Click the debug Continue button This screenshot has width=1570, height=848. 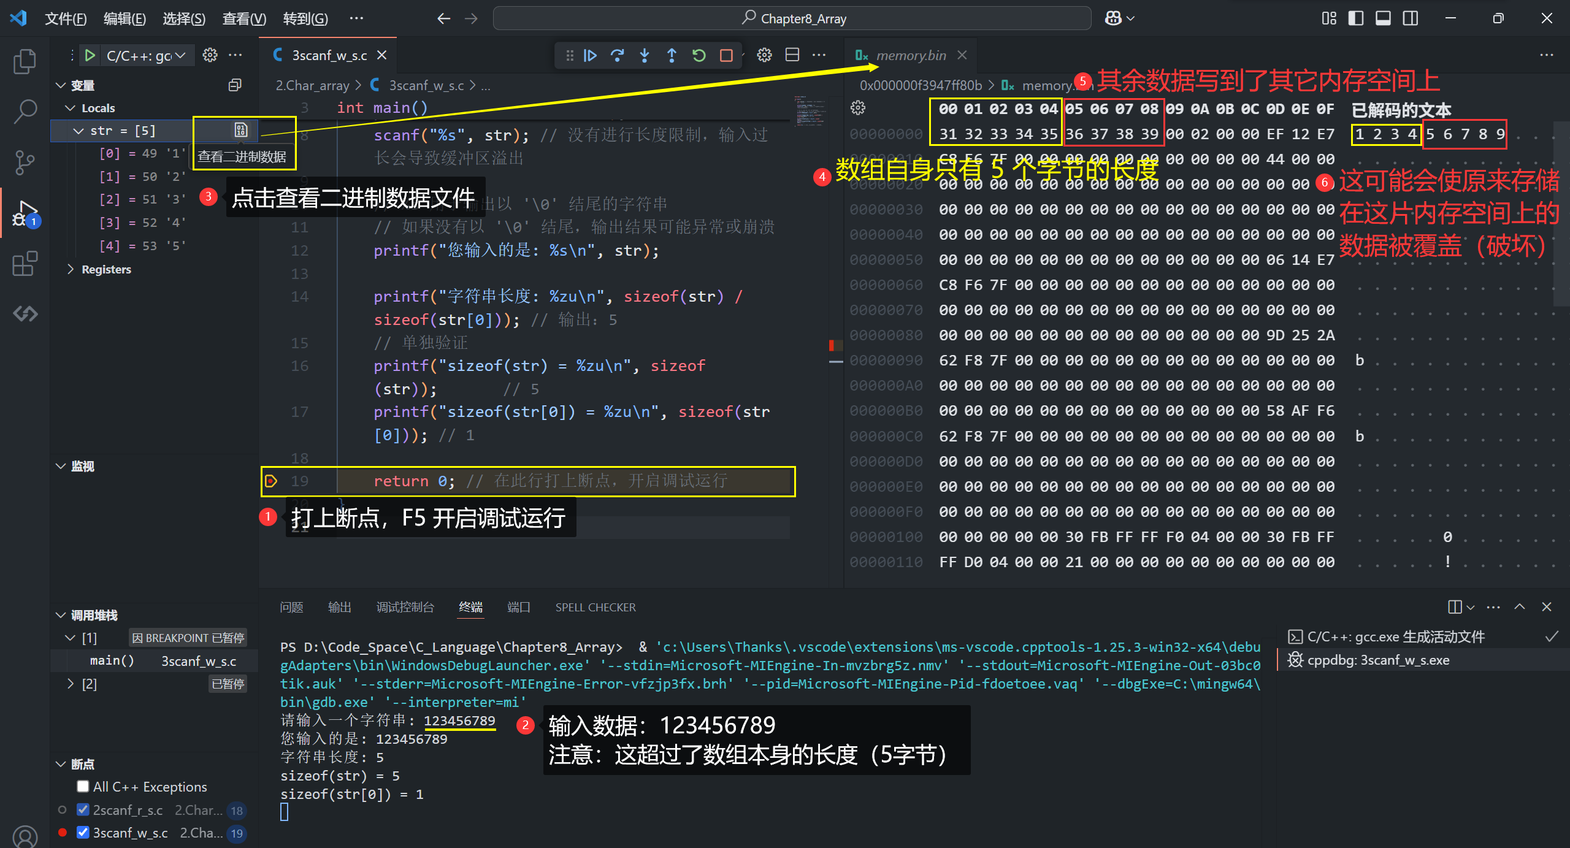point(590,56)
